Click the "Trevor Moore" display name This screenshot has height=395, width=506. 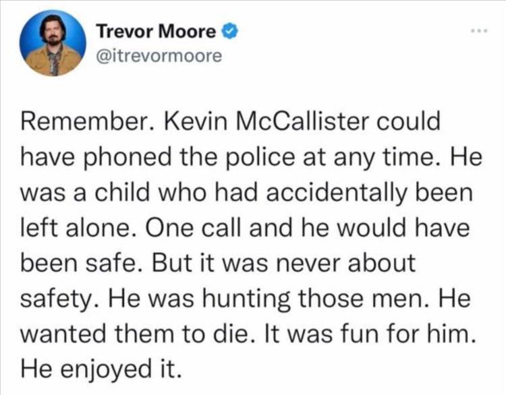[157, 31]
